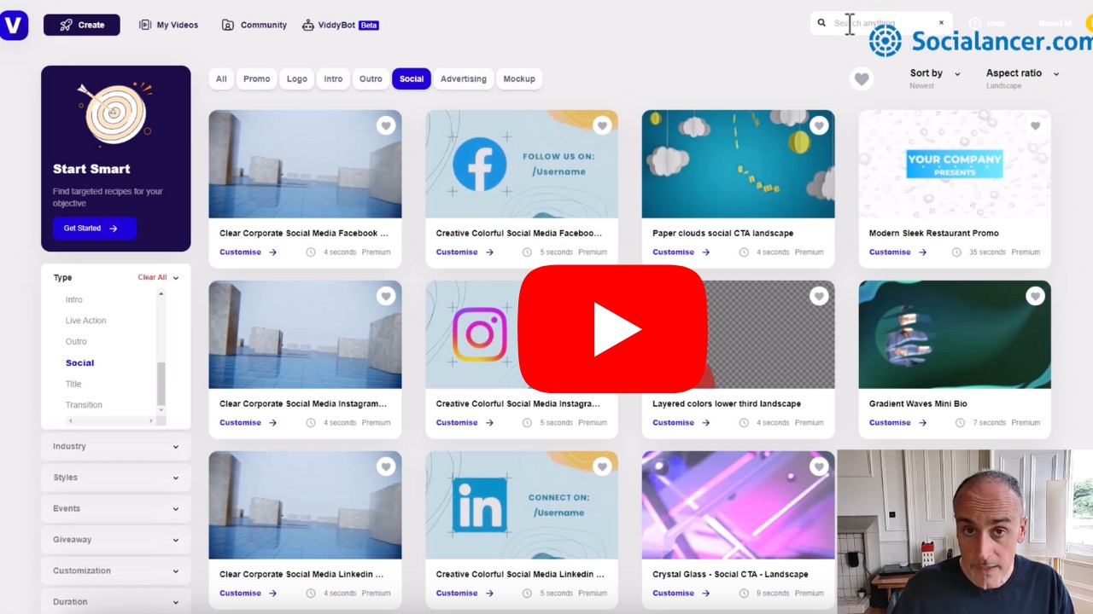Expand the Duration filter
The image size is (1093, 614).
click(x=116, y=601)
